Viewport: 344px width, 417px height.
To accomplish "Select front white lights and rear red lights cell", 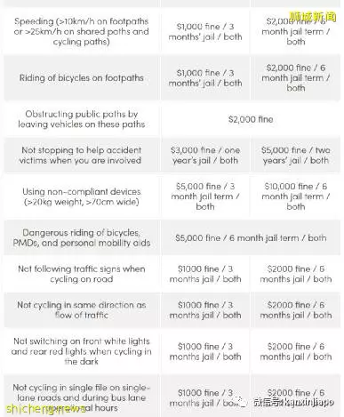I will point(82,351).
